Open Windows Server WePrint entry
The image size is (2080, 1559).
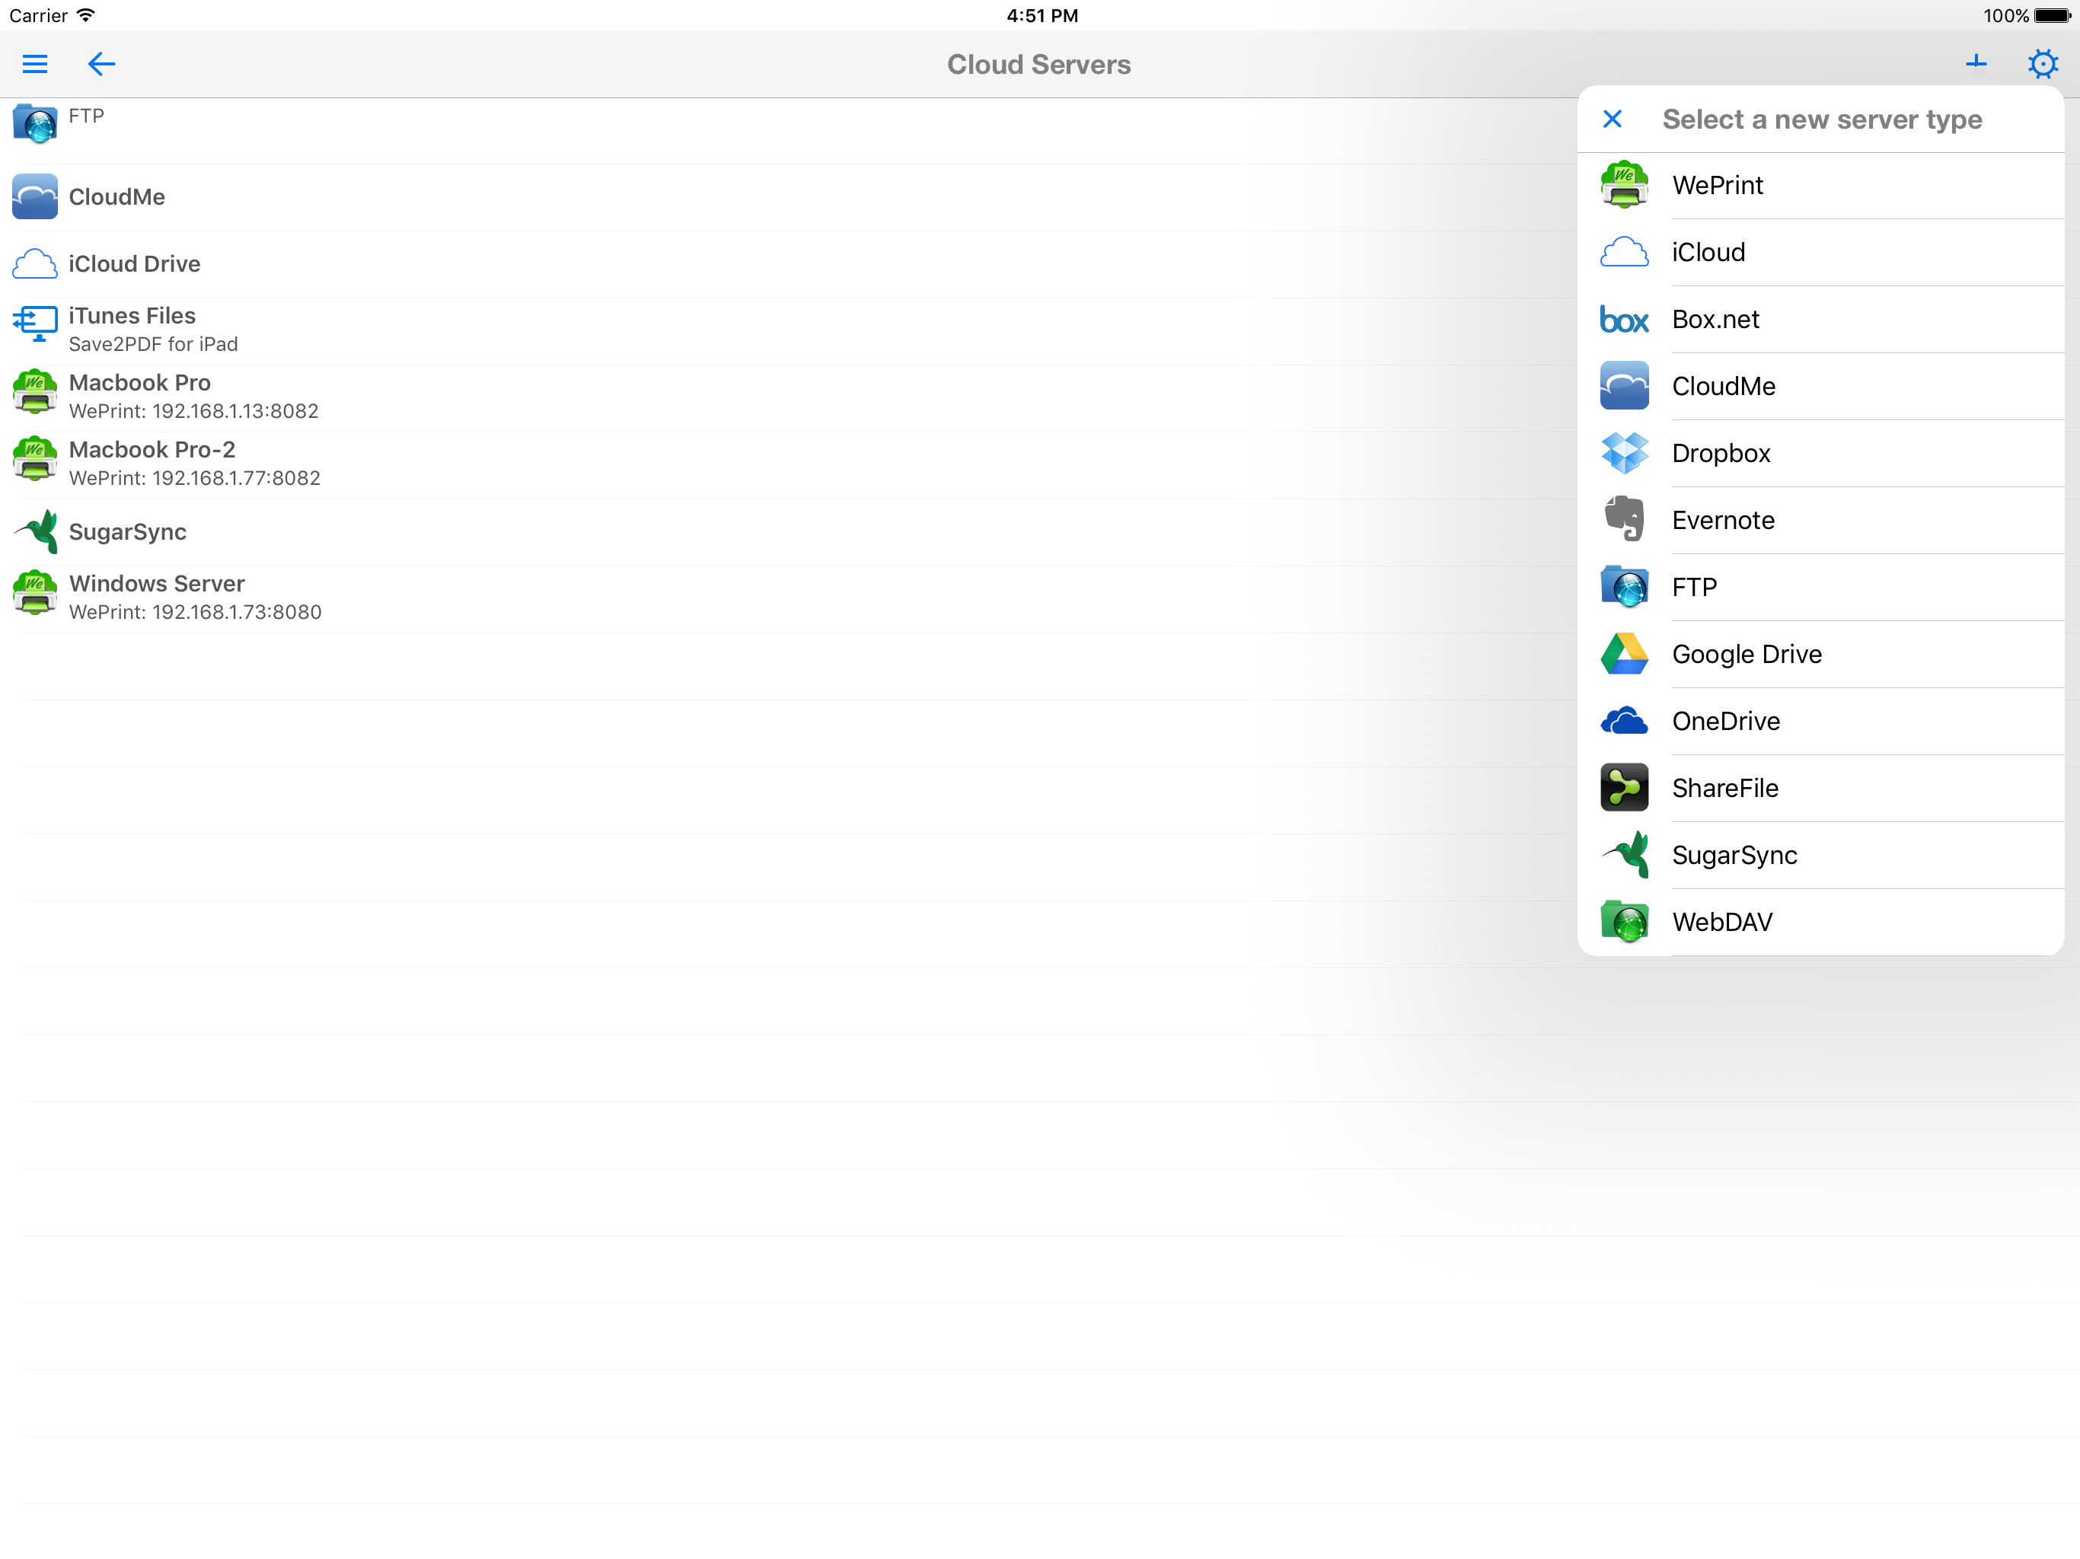(157, 597)
